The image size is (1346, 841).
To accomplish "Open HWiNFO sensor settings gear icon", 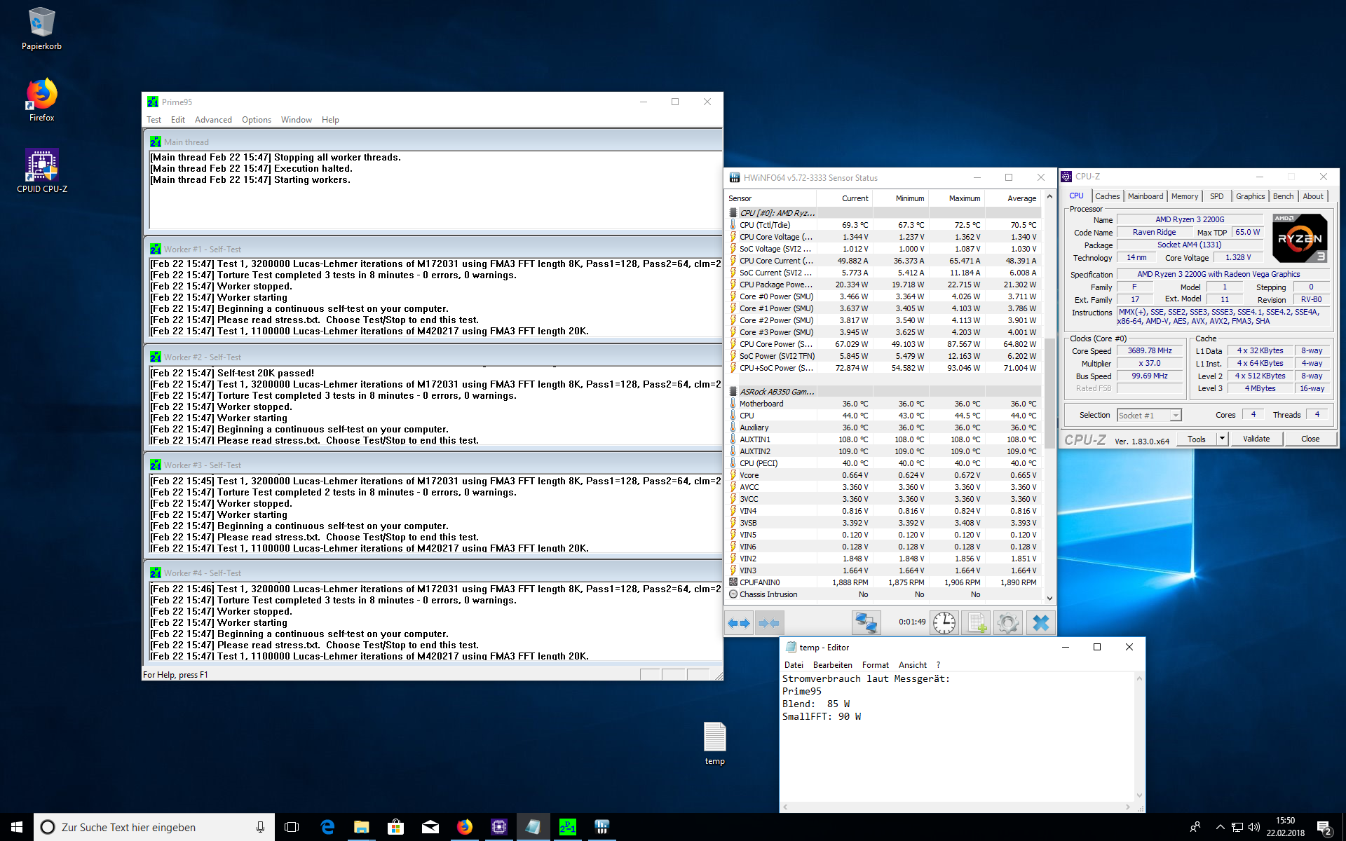I will [x=1008, y=623].
